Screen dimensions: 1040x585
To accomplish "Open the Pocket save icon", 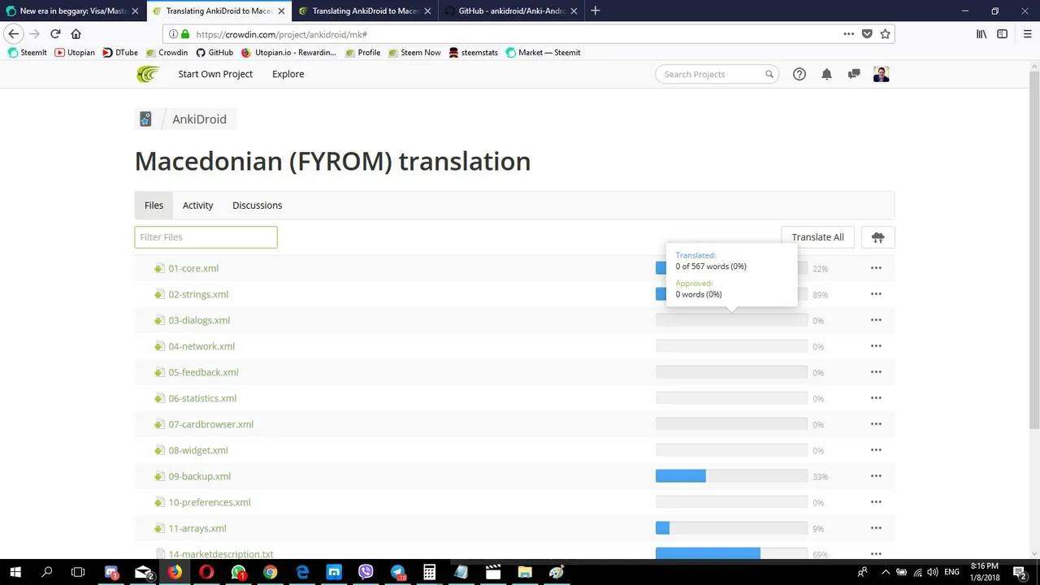I will click(867, 34).
